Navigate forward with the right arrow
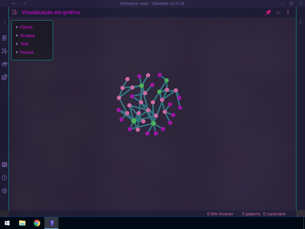The width and height of the screenshot is (305, 229). [x=24, y=4]
